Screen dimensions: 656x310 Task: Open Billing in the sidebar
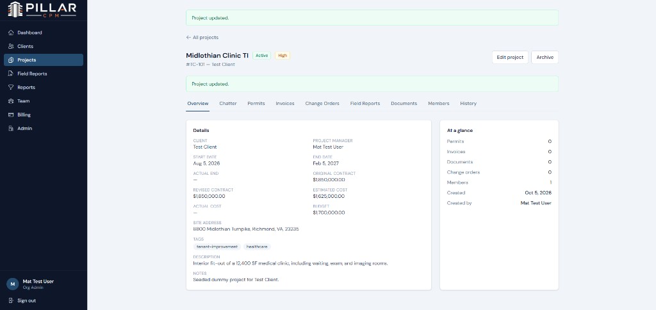point(44,115)
